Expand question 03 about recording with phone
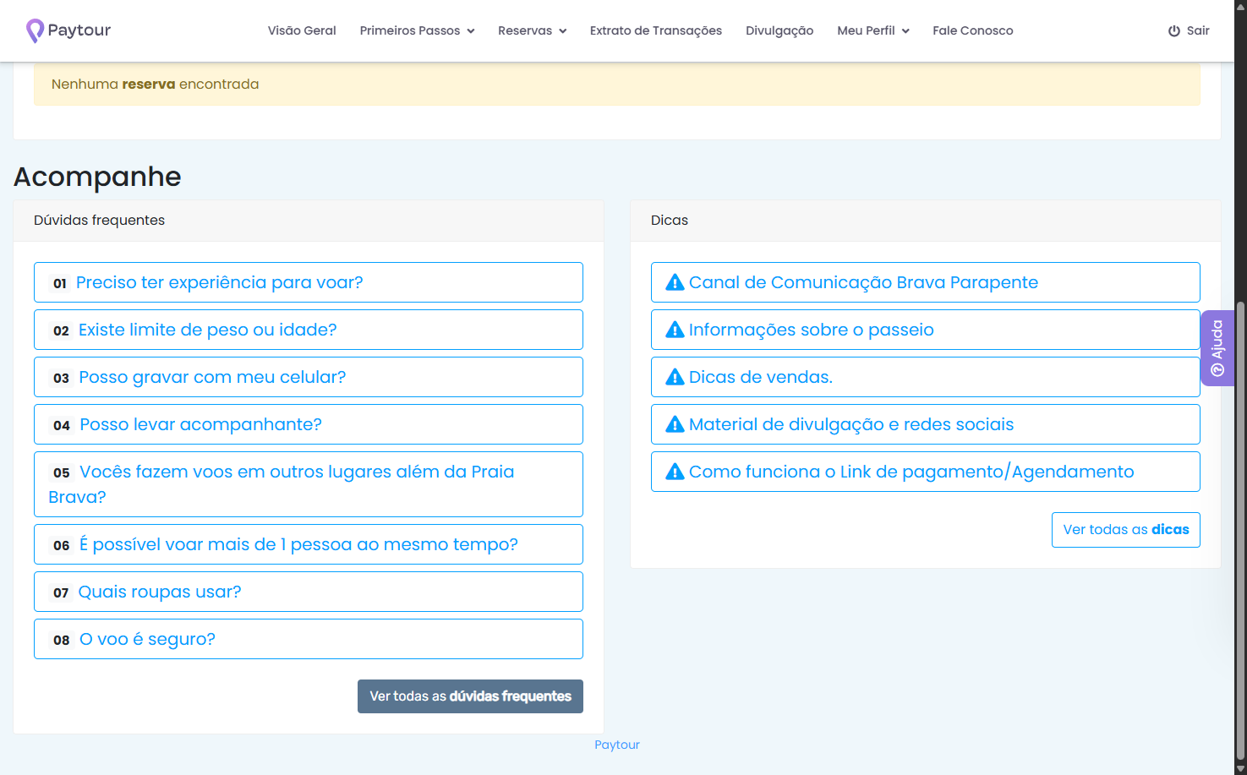This screenshot has height=775, width=1247. (309, 377)
